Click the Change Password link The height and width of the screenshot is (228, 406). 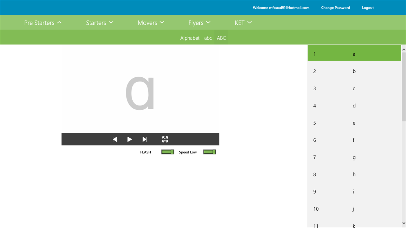(x=335, y=7)
